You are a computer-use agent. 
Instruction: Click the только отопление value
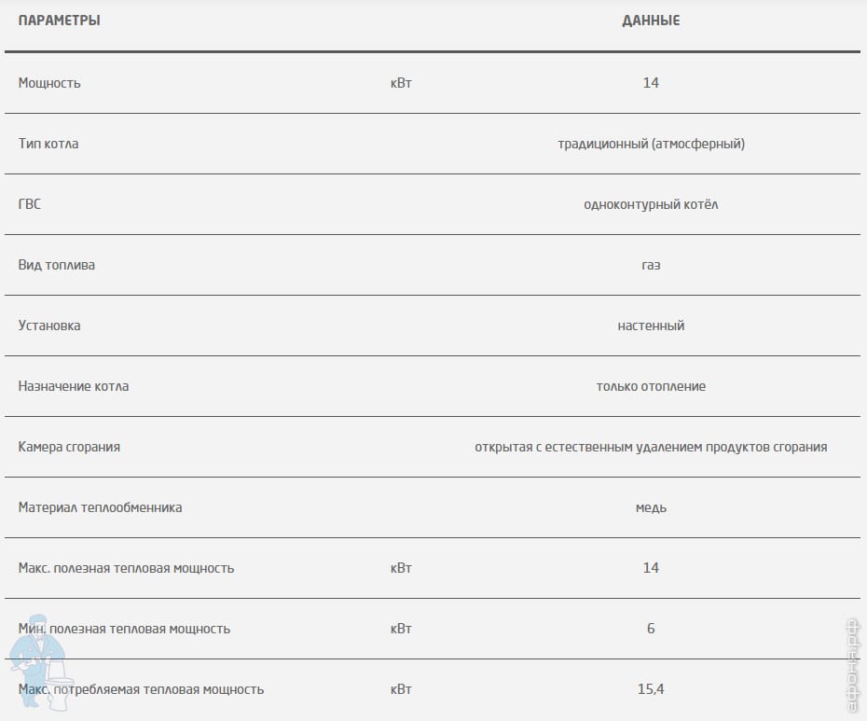[651, 386]
